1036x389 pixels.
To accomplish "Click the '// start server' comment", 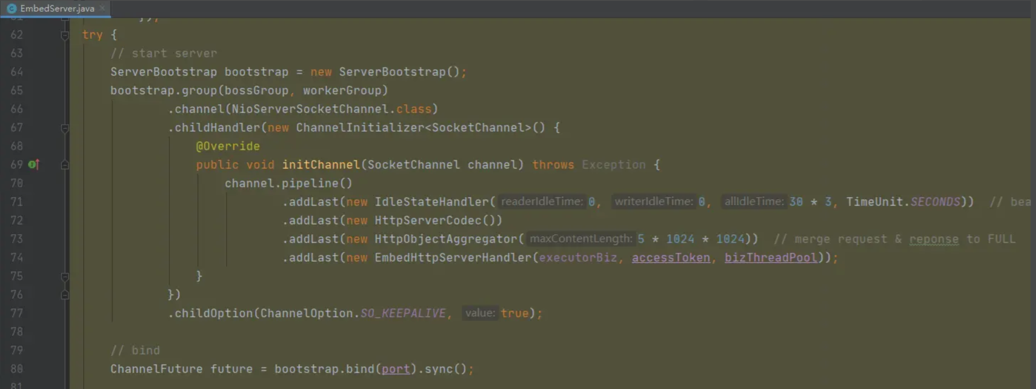I will pos(164,53).
